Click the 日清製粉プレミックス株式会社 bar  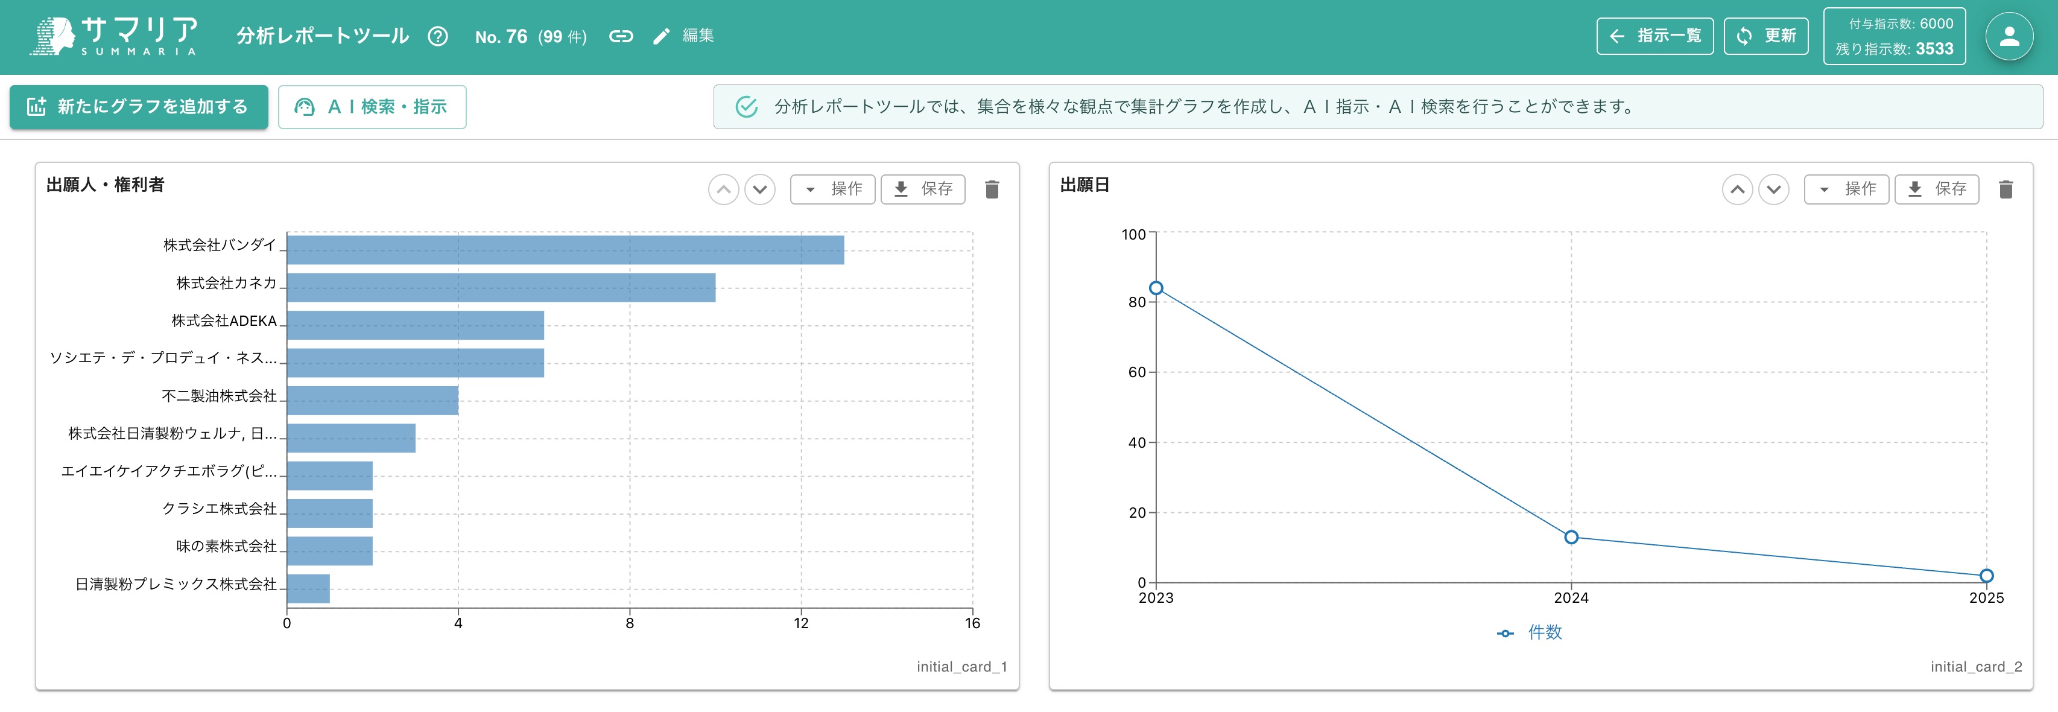(308, 589)
